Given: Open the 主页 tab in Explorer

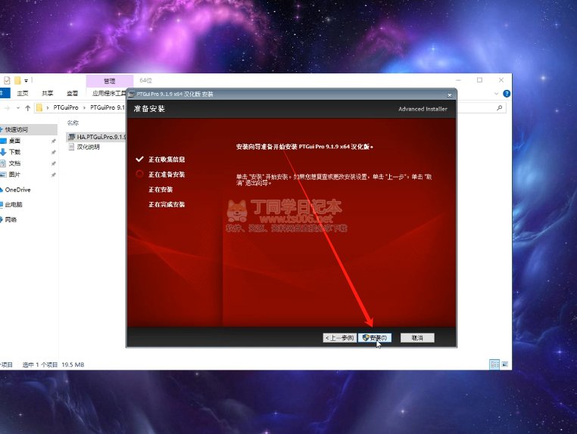Looking at the screenshot, I should tap(23, 93).
